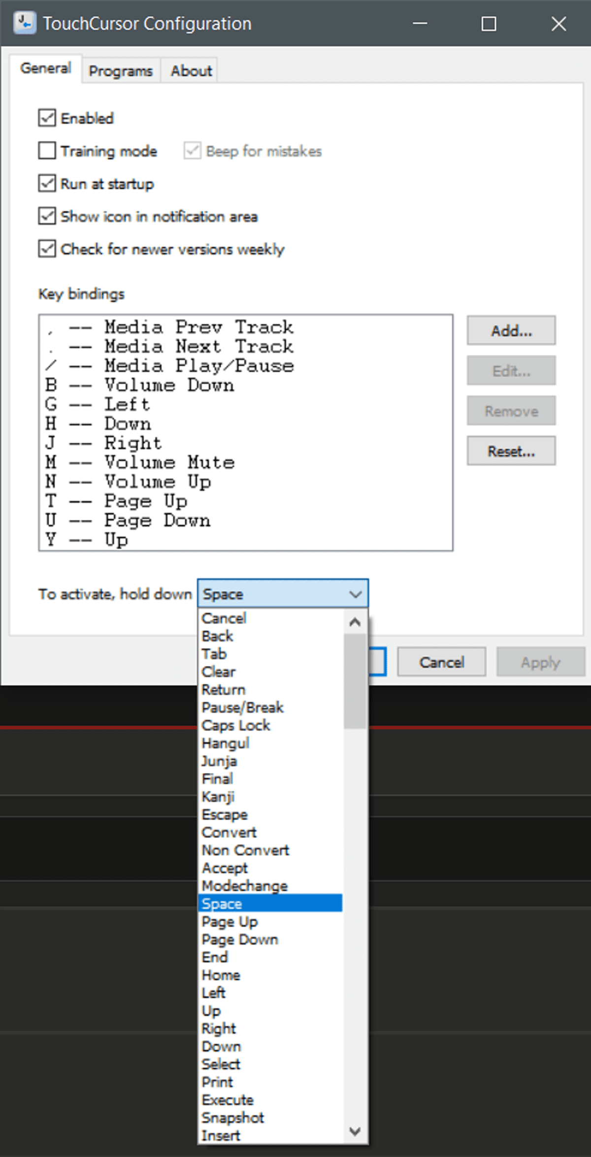Choose Snapshot in the key list
The height and width of the screenshot is (1157, 591).
pyautogui.click(x=270, y=1118)
